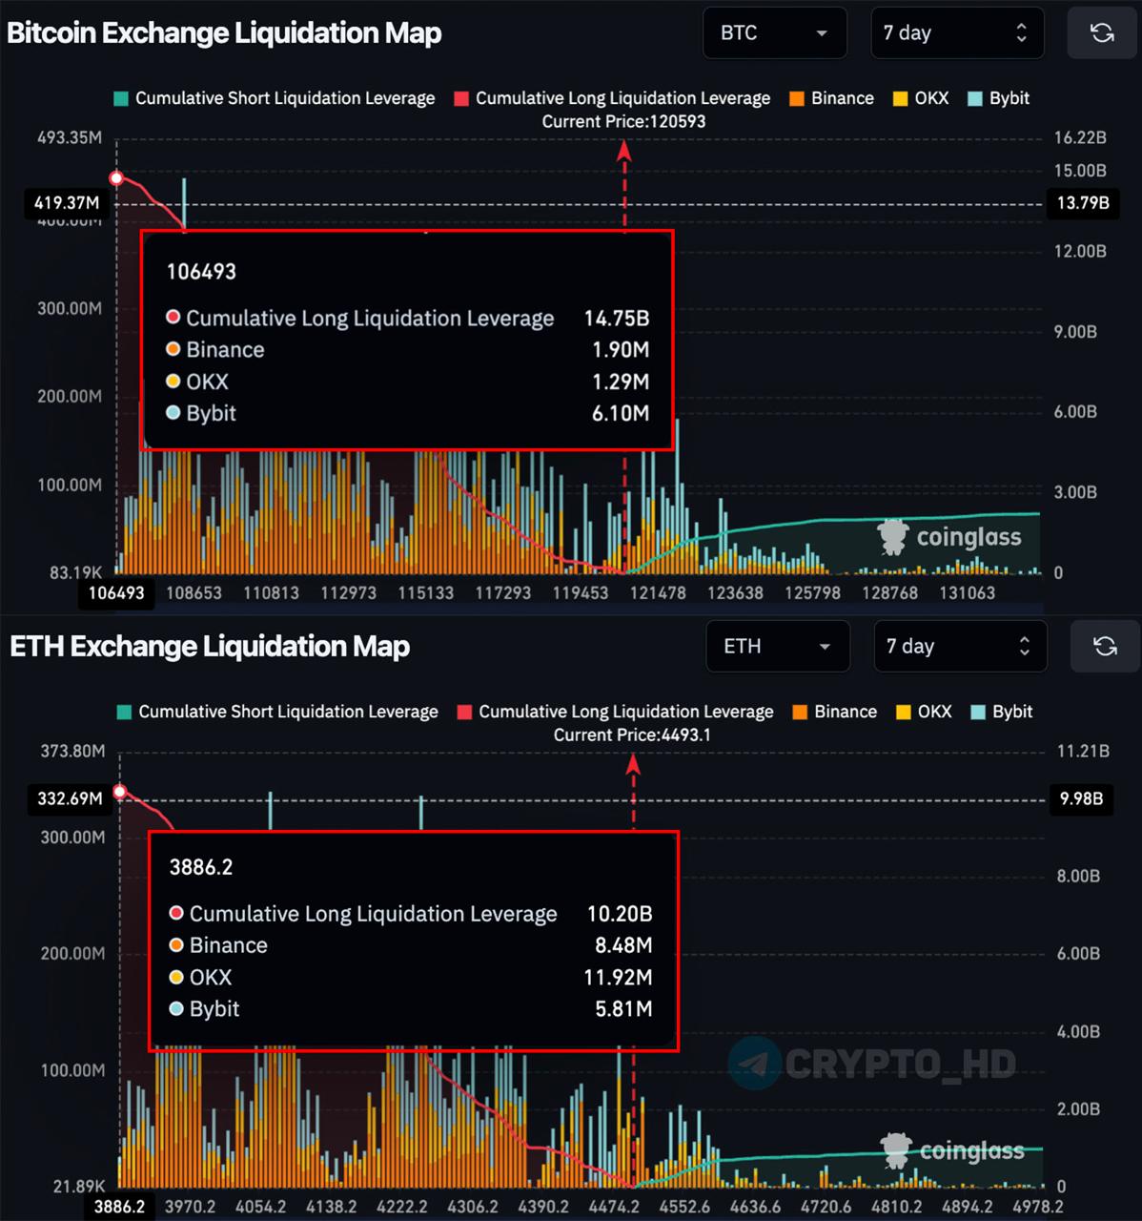
Task: Toggle Bybit series in the ETH chart legend
Action: tap(1002, 712)
